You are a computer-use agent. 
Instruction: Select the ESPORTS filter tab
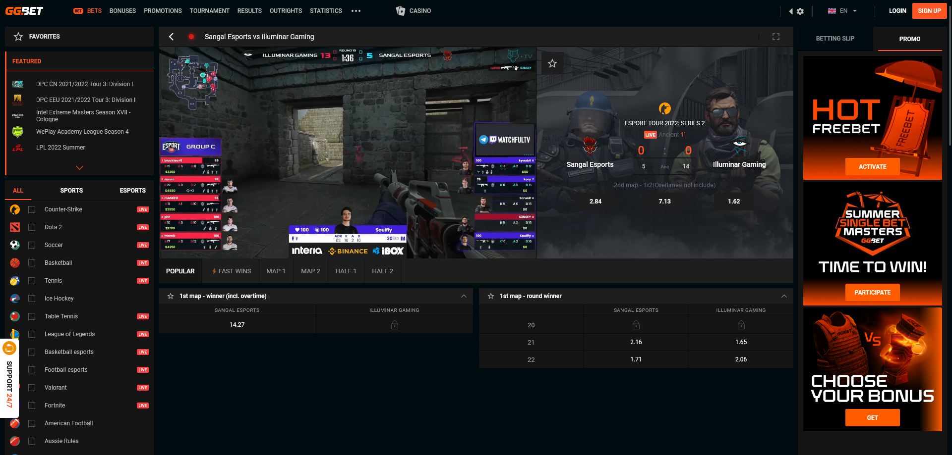[x=132, y=191]
